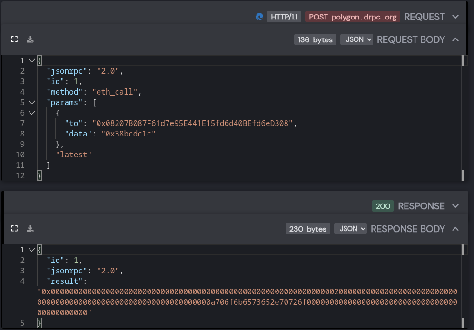Image resolution: width=474 pixels, height=330 pixels.
Task: Fold request JSON root object on line 1
Action: [x=32, y=60]
